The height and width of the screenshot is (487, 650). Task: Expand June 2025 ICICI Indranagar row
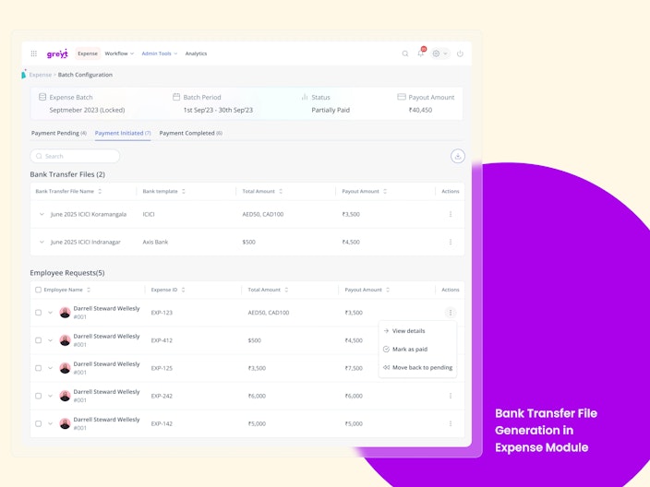point(42,242)
